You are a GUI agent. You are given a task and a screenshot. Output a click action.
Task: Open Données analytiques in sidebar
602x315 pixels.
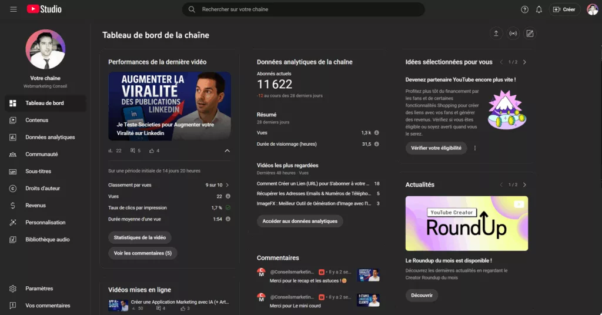[x=45, y=138]
